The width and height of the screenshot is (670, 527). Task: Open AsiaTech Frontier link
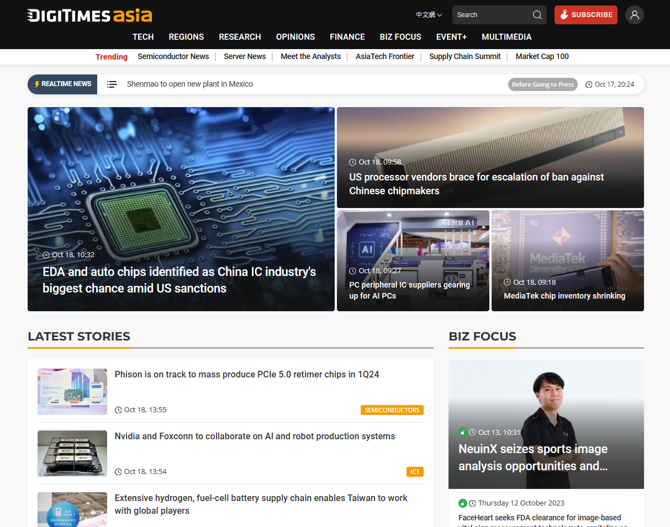pyautogui.click(x=385, y=56)
